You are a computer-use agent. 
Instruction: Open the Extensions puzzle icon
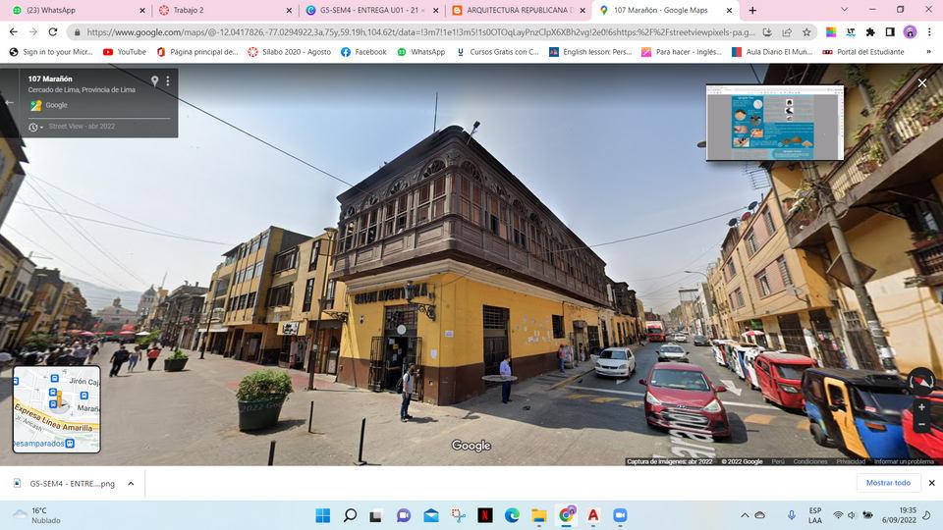(870, 31)
